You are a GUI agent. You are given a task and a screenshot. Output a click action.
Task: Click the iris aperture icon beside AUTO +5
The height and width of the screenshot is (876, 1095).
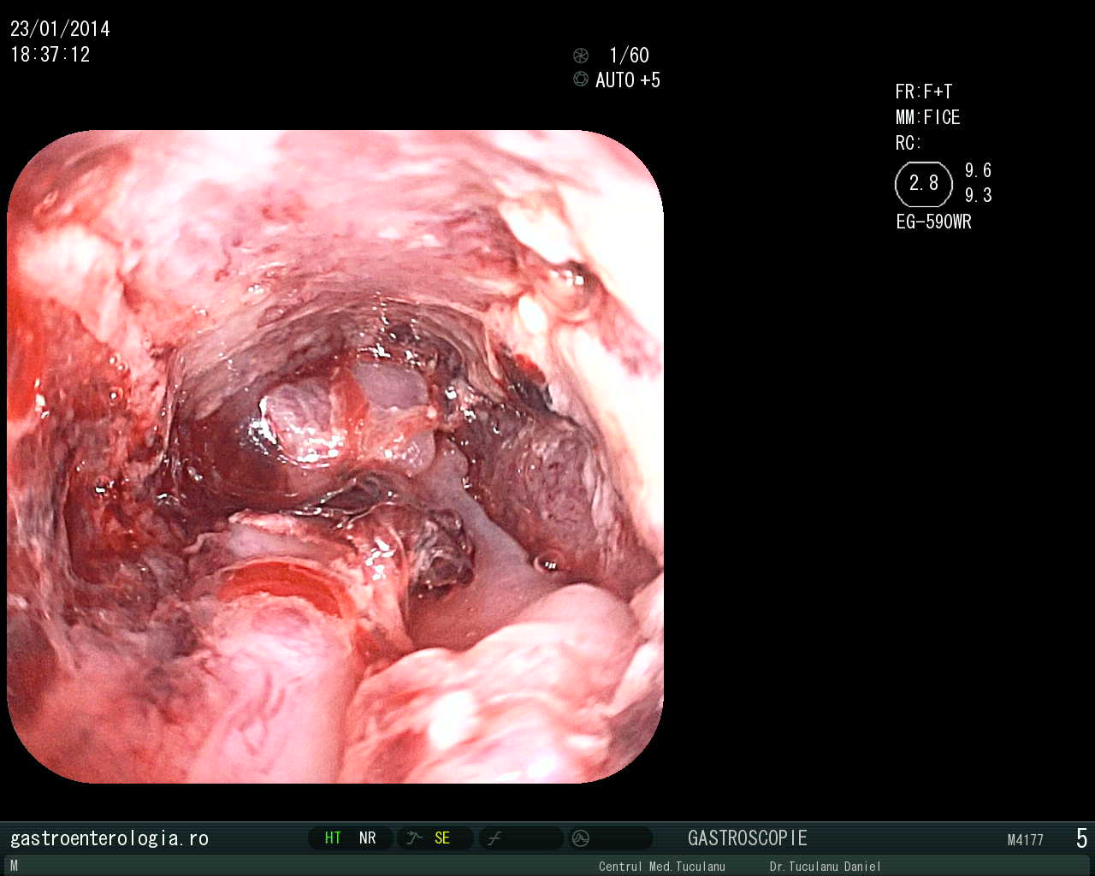(581, 80)
